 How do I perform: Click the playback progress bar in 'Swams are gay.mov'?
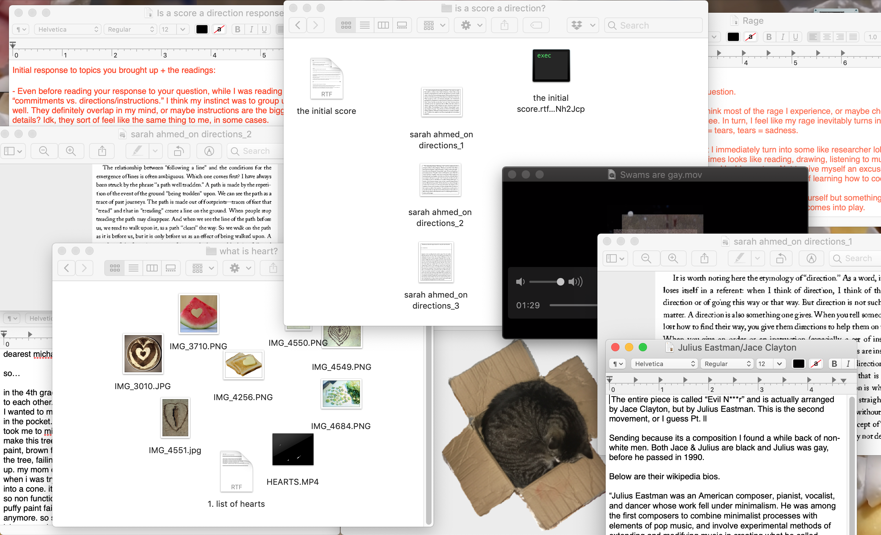click(573, 305)
